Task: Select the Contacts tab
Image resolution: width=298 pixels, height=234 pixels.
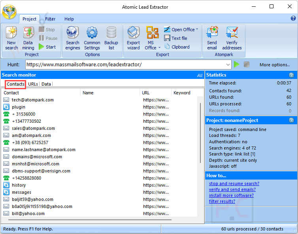Action: (15, 84)
